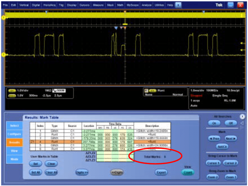Image resolution: width=248 pixels, height=186 pixels.
Task: Open the Horiz/Acq menu
Action: pos(50,5)
